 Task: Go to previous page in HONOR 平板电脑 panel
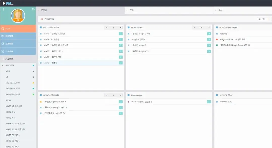pyautogui.click(x=107, y=95)
